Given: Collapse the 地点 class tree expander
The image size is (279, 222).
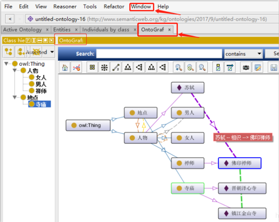Looking at the screenshot, I should point(15,97).
